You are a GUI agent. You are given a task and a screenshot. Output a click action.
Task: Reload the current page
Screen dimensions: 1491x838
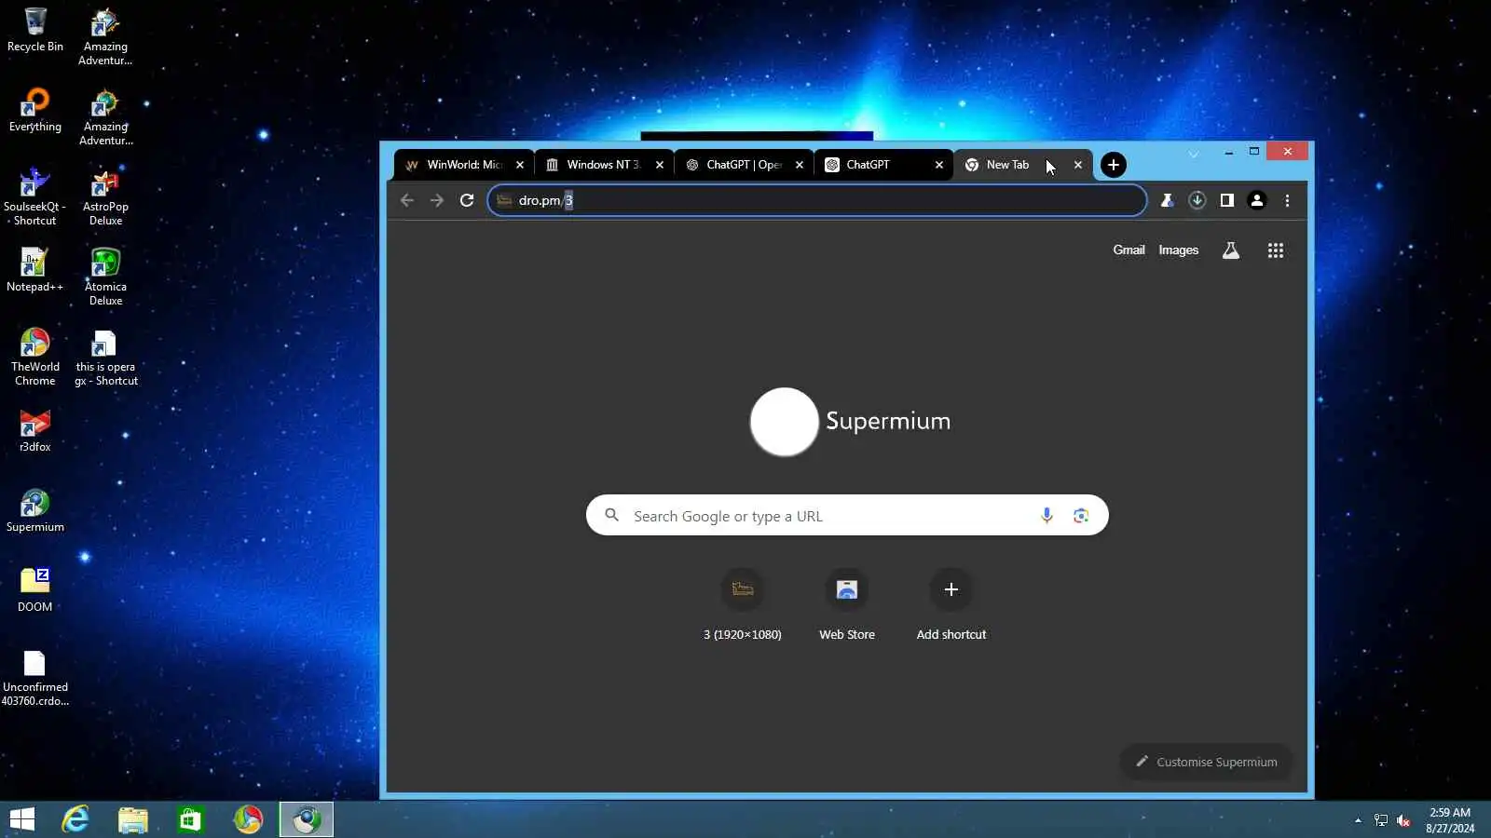(x=467, y=200)
